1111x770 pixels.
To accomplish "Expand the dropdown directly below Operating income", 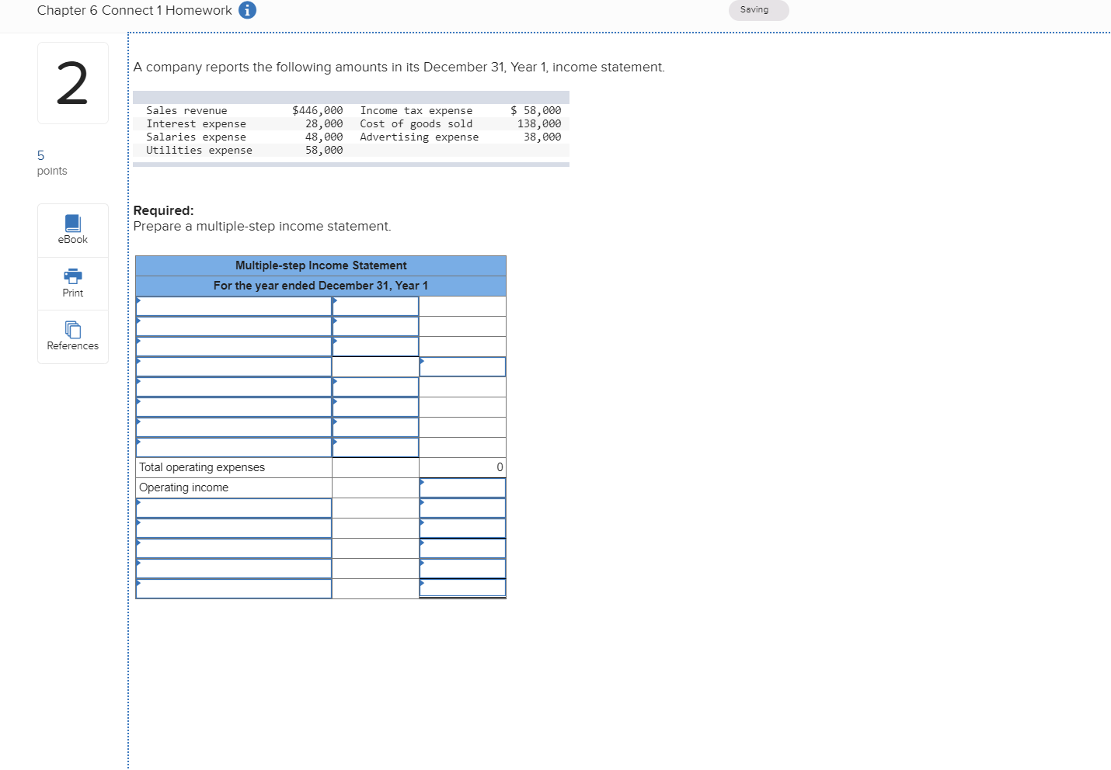I will pos(233,507).
